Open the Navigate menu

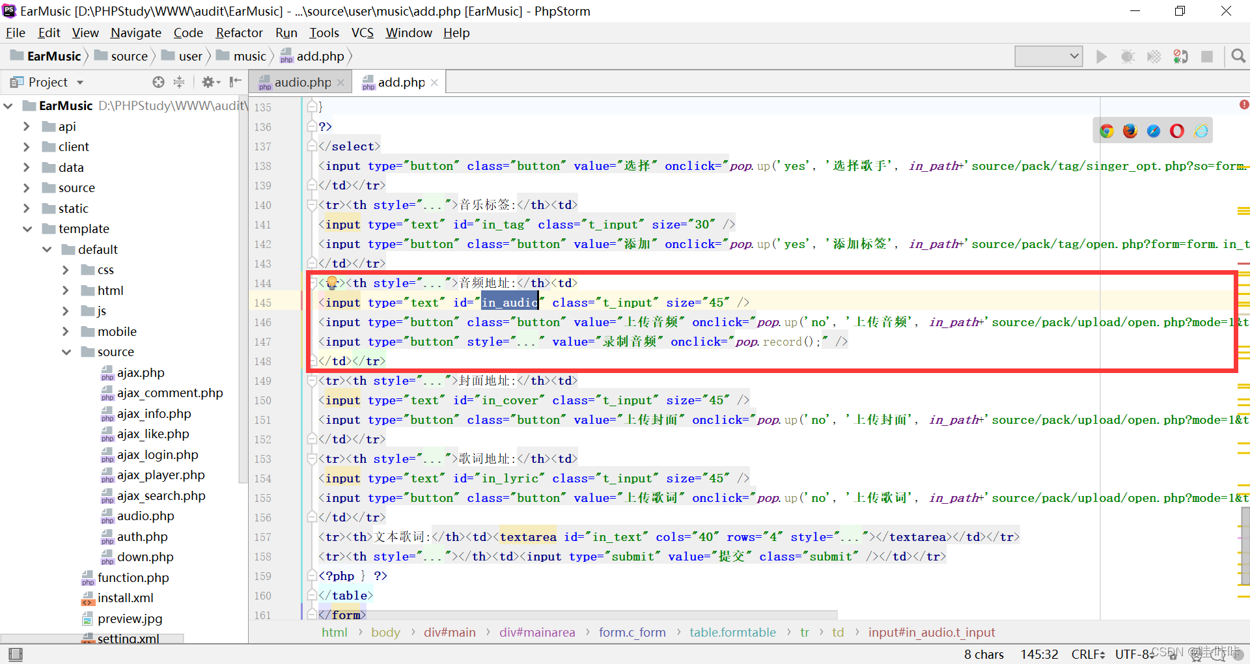click(136, 33)
